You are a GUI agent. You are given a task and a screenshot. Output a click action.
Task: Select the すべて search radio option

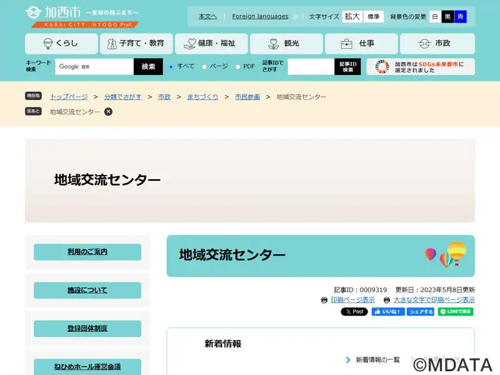click(171, 67)
